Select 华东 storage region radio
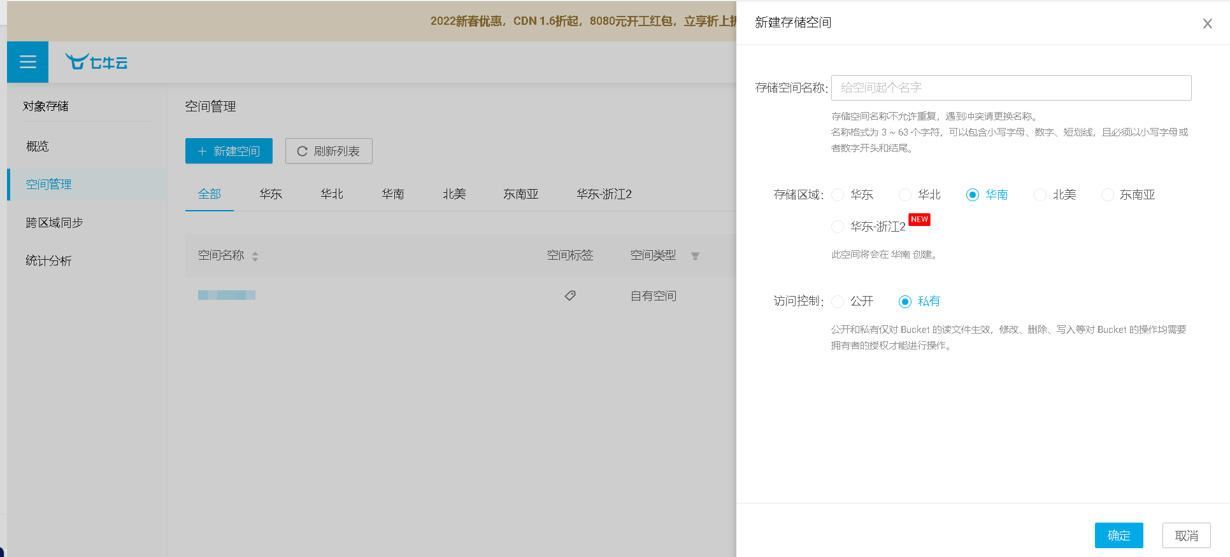 [x=838, y=195]
